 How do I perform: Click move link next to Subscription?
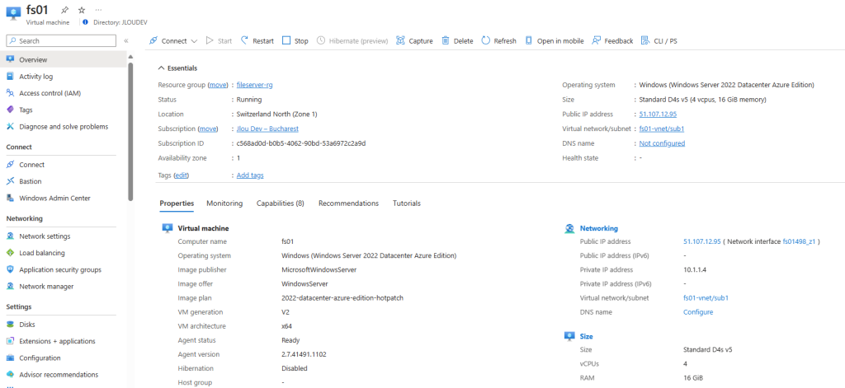tap(208, 129)
